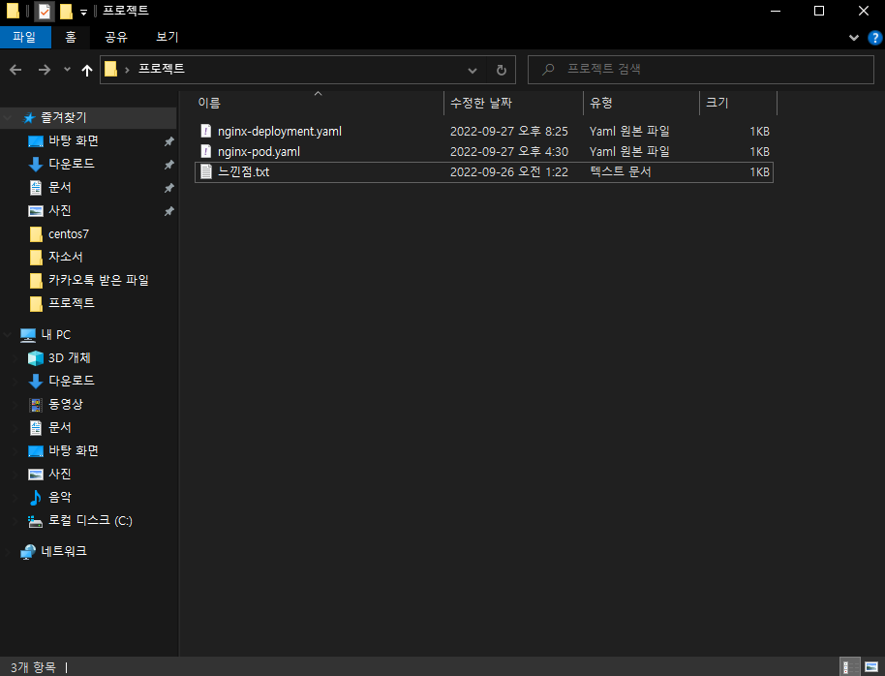Open 다운로드 under 즐겨찾기

71,164
